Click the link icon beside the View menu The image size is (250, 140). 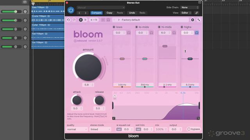pos(196,13)
